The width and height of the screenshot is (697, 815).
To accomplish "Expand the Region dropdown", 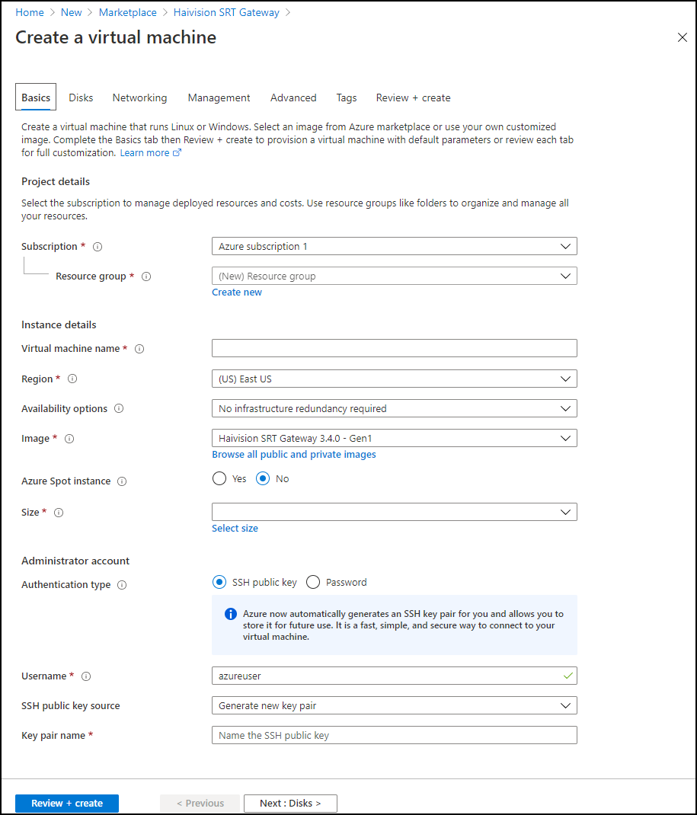I will (394, 379).
